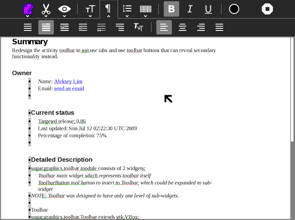295x220 pixels.
Task: Toggle Italic formatting
Action: pos(190,9)
